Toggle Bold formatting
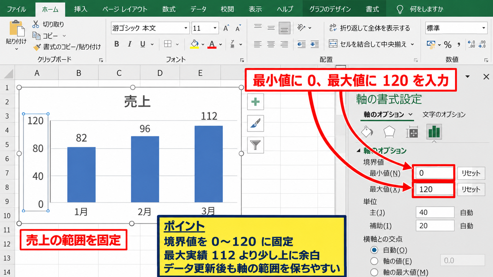493x277 pixels. click(x=117, y=44)
